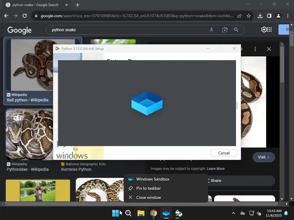The image size is (294, 220).
Task: Bookmark this page with the star icon
Action: tap(249, 16)
